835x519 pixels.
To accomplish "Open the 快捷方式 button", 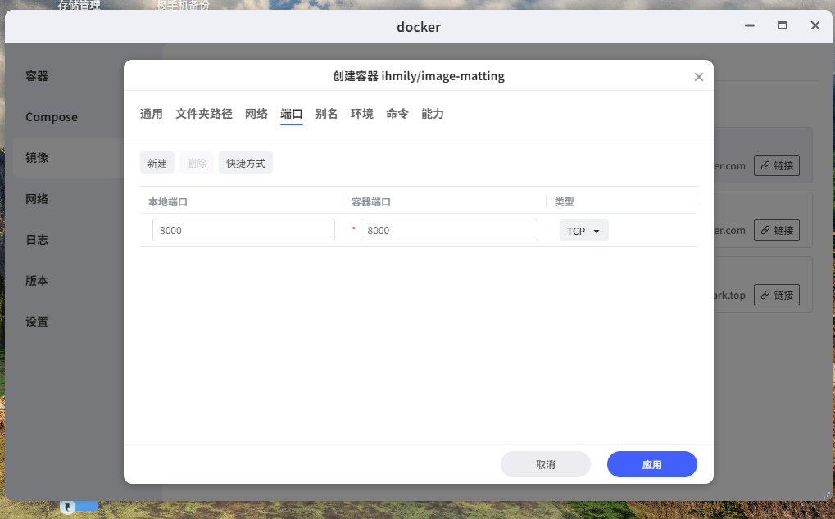I will (x=246, y=163).
